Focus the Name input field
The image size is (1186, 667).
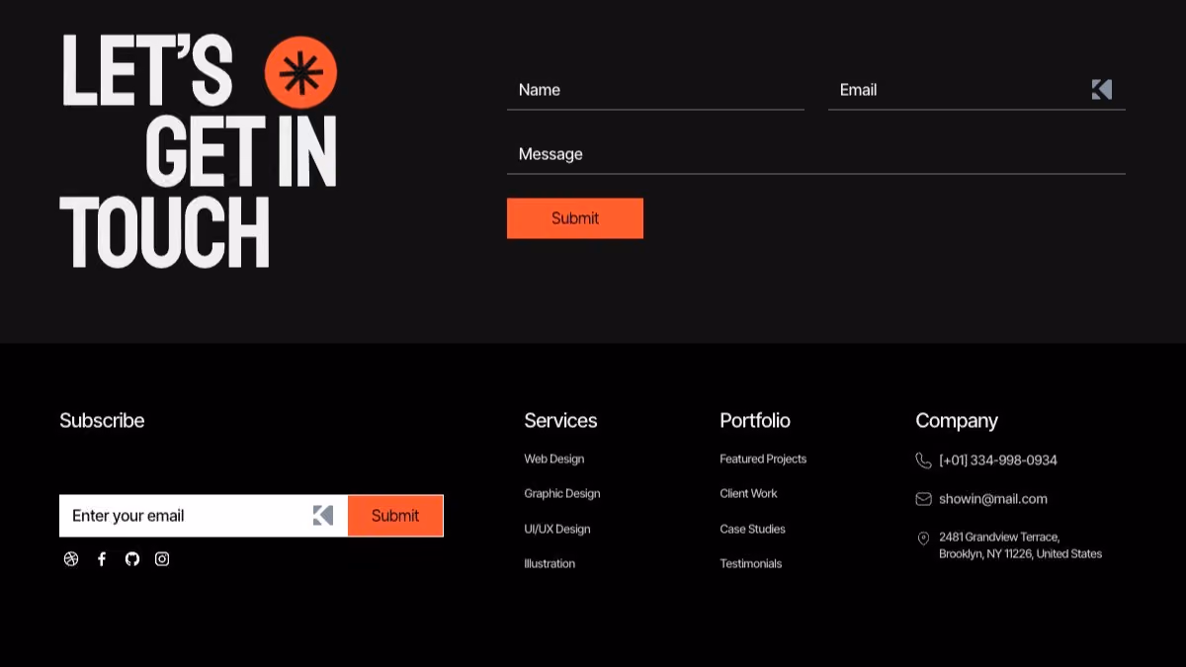point(655,90)
